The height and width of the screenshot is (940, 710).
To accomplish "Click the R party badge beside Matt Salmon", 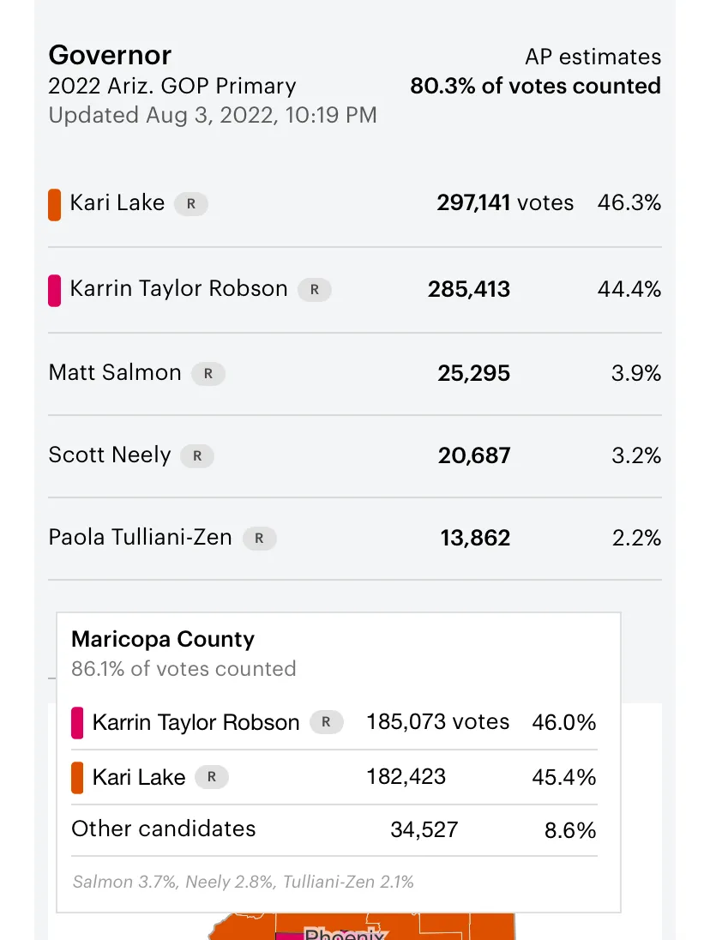I will (208, 374).
